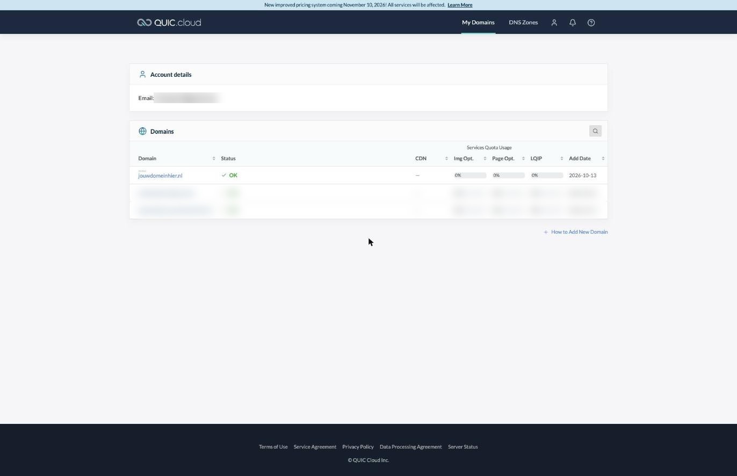Switch to the DNS Zones tab
Image resolution: width=737 pixels, height=476 pixels.
coord(523,23)
